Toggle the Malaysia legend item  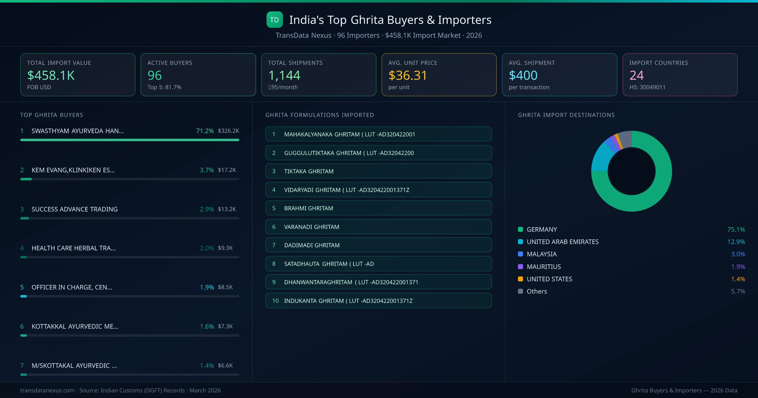[x=541, y=254]
